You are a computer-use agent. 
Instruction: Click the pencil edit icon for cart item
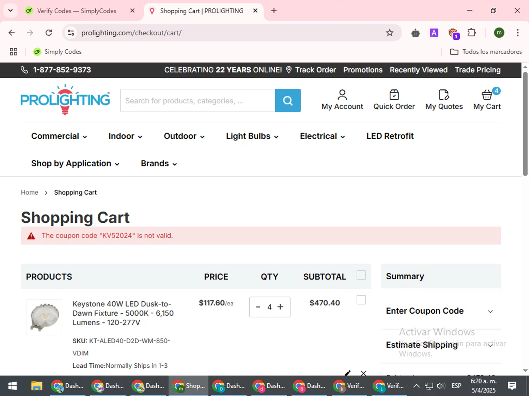point(347,373)
